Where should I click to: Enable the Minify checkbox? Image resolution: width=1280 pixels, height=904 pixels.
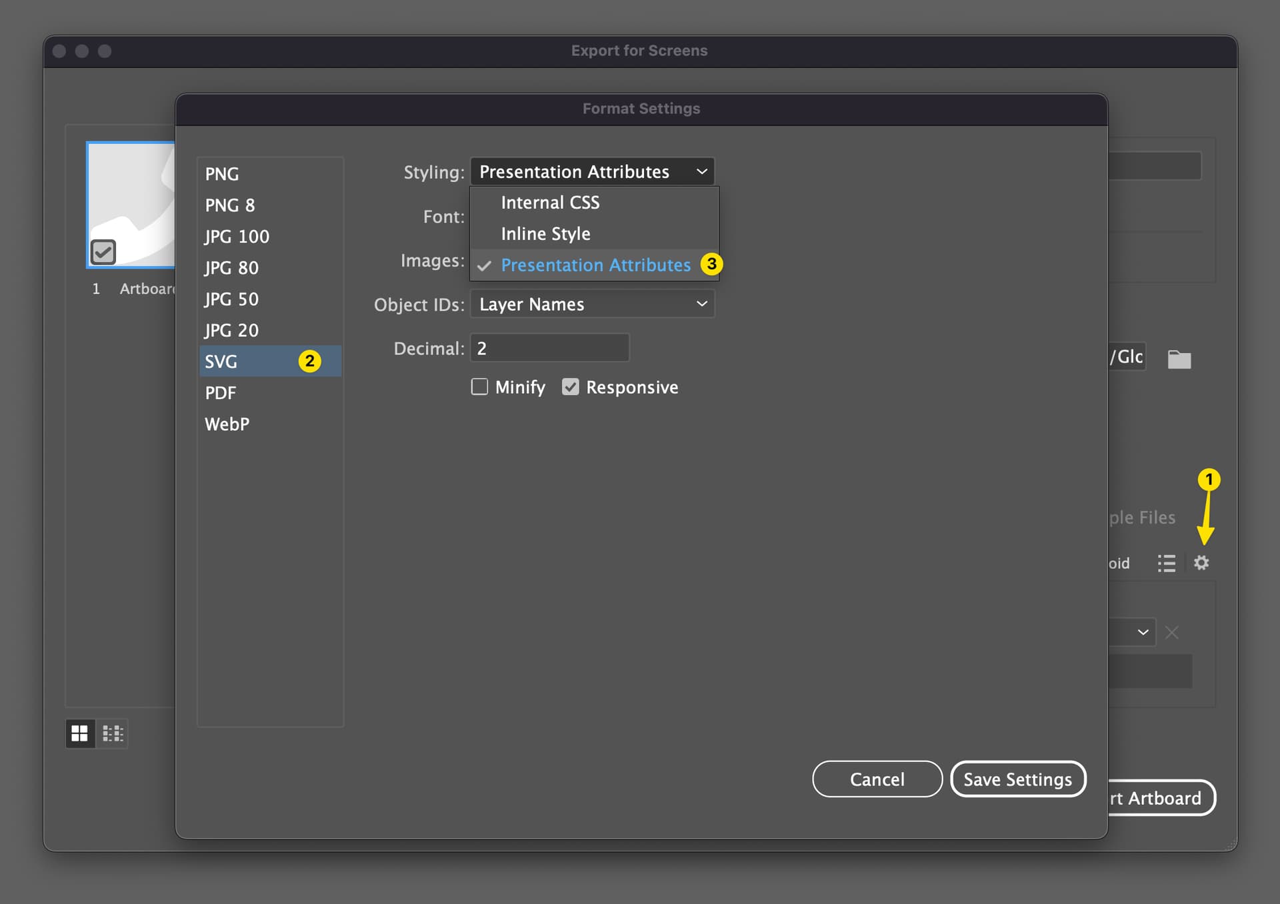(479, 387)
